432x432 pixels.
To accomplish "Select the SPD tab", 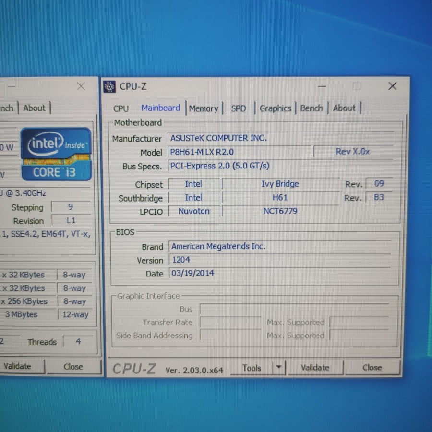I will click(x=238, y=108).
